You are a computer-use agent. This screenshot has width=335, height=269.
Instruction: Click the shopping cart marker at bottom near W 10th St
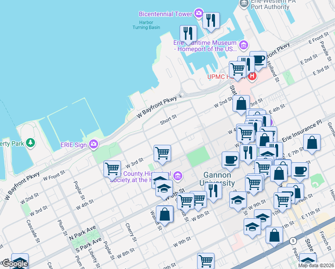pyautogui.click(x=206, y=261)
